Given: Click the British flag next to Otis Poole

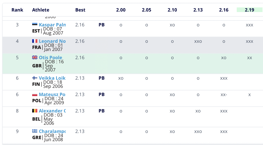Looking at the screenshot, I should [x=35, y=57].
